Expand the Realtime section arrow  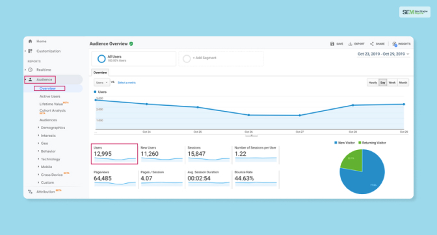25,69
